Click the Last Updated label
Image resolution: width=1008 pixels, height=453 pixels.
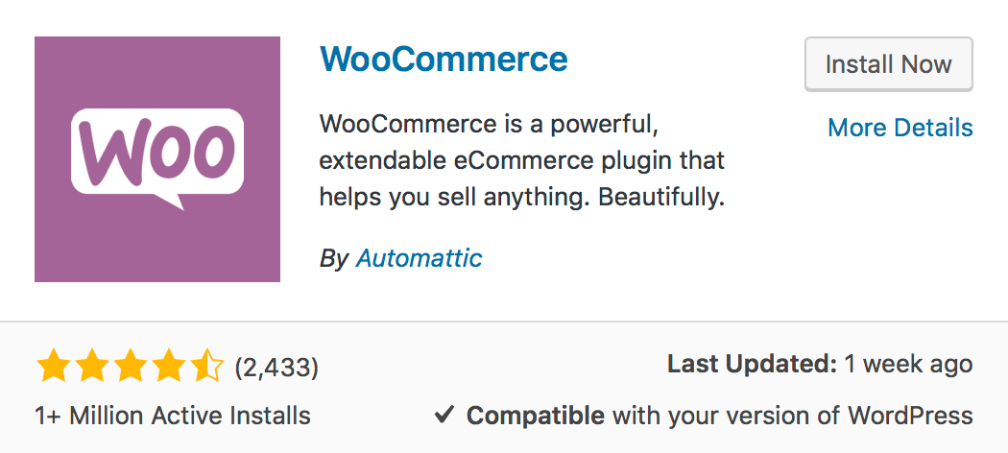tap(752, 365)
